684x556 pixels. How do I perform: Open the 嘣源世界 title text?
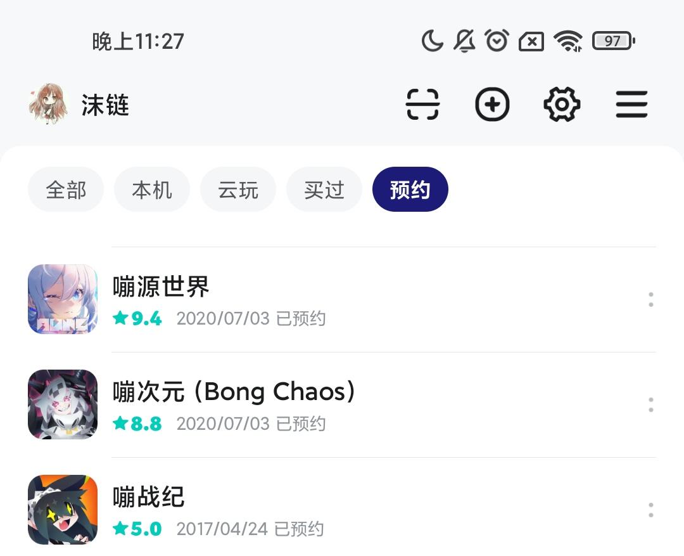pos(161,287)
